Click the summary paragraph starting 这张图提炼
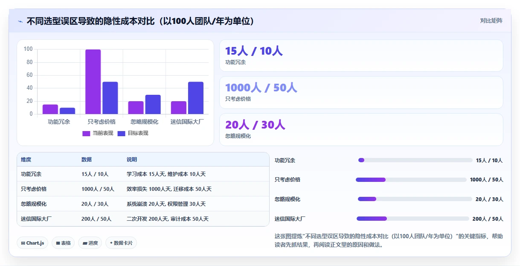 [x=389, y=240]
